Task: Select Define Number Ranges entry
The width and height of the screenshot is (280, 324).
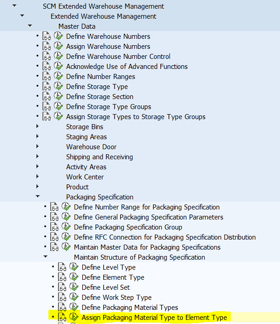Action: click(100, 77)
